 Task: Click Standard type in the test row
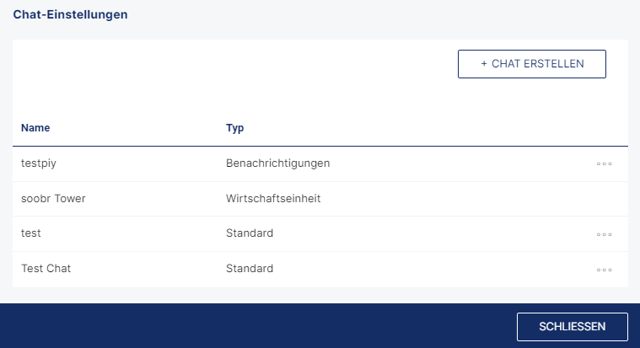click(x=250, y=233)
